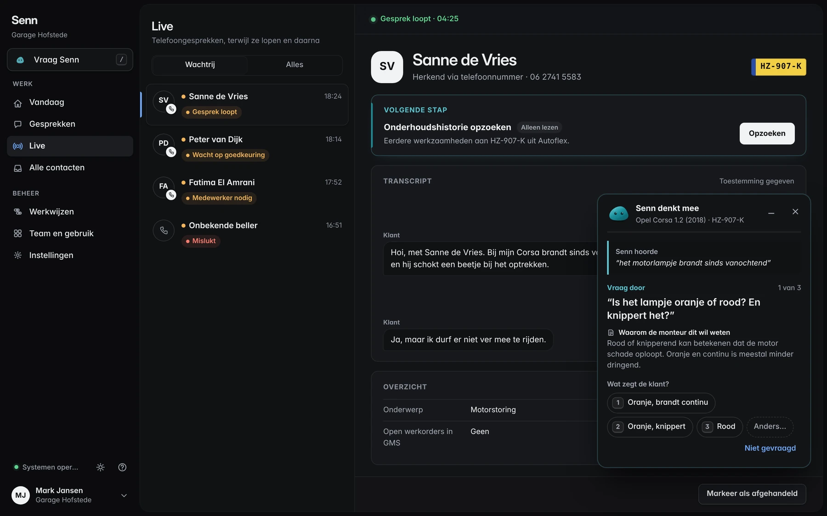Choose answer Rood
This screenshot has width=827, height=516.
click(x=719, y=427)
